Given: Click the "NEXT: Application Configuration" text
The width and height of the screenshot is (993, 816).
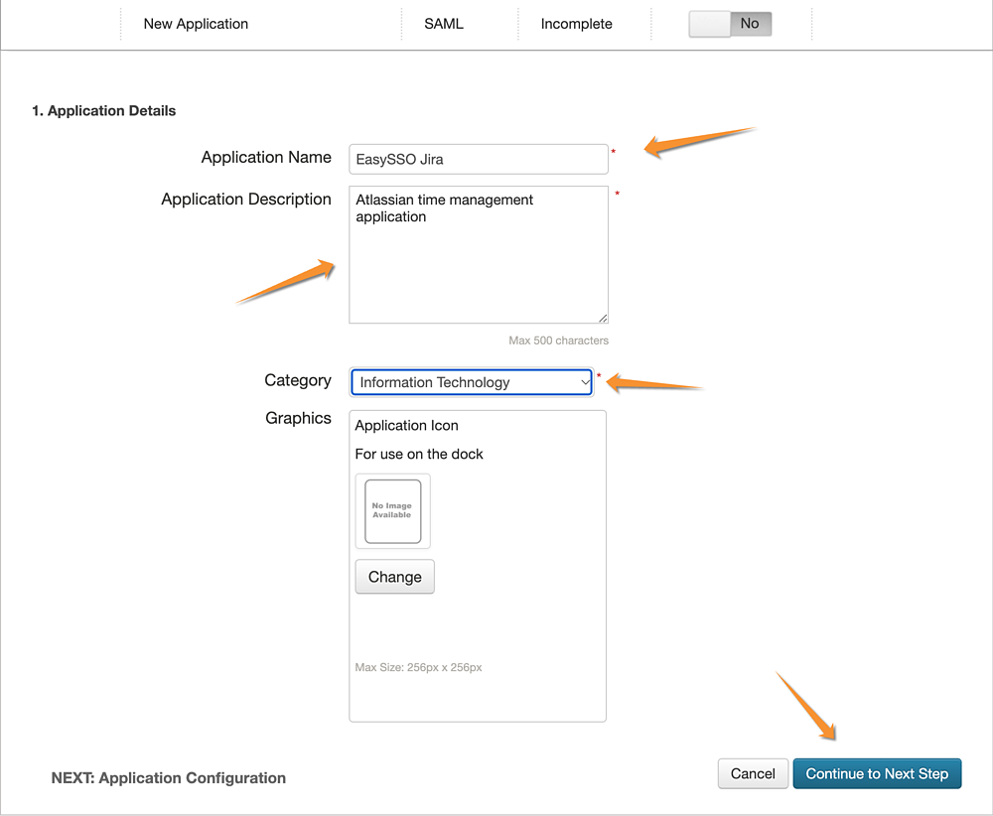Looking at the screenshot, I should coord(169,778).
